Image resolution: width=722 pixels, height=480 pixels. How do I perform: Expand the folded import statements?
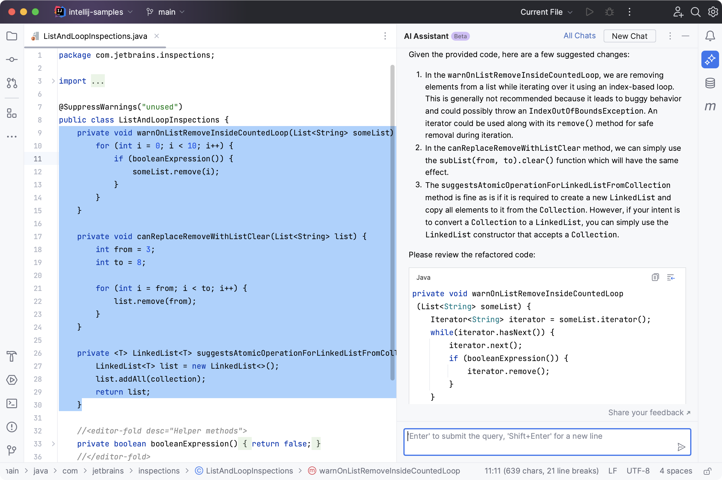[53, 81]
